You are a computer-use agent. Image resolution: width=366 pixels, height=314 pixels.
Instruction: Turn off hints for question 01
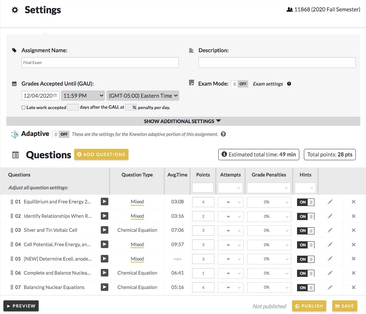305,202
